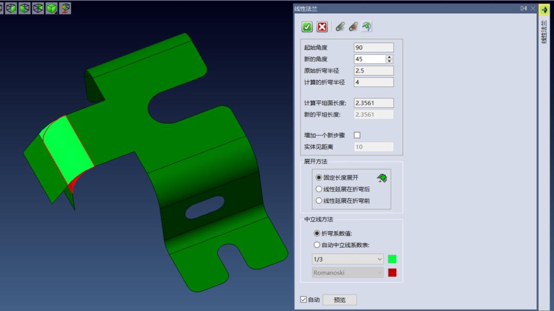Click the wireframe cube with red stand icon
Image resolution: width=554 pixels, height=311 pixels.
pyautogui.click(x=65, y=8)
